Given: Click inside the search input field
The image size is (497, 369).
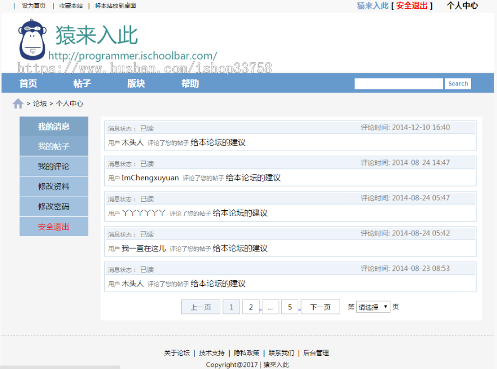Looking at the screenshot, I should tap(398, 83).
